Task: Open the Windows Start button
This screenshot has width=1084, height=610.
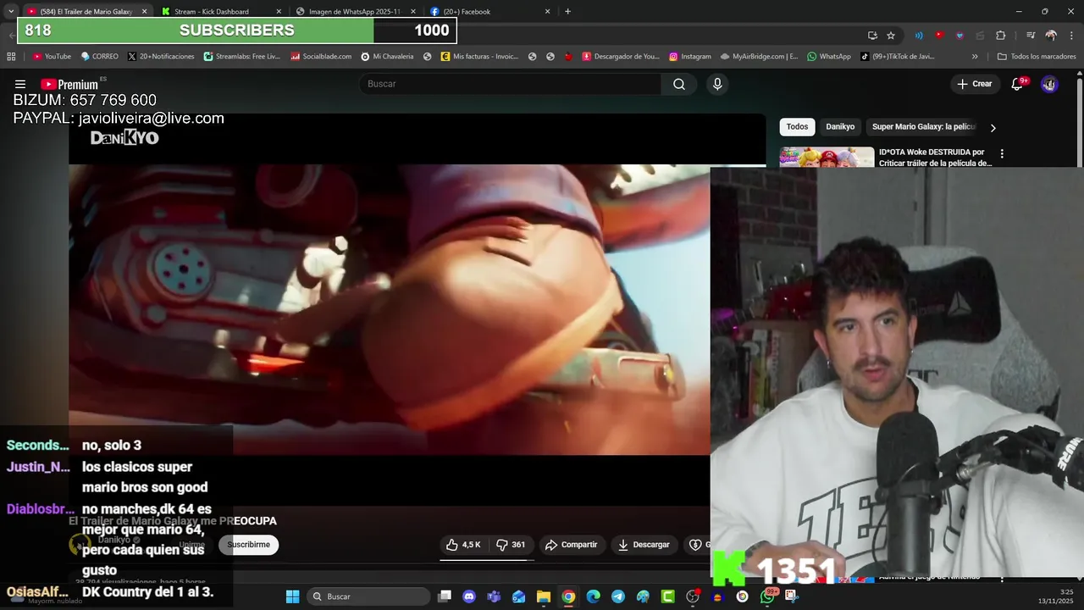Action: (x=292, y=596)
